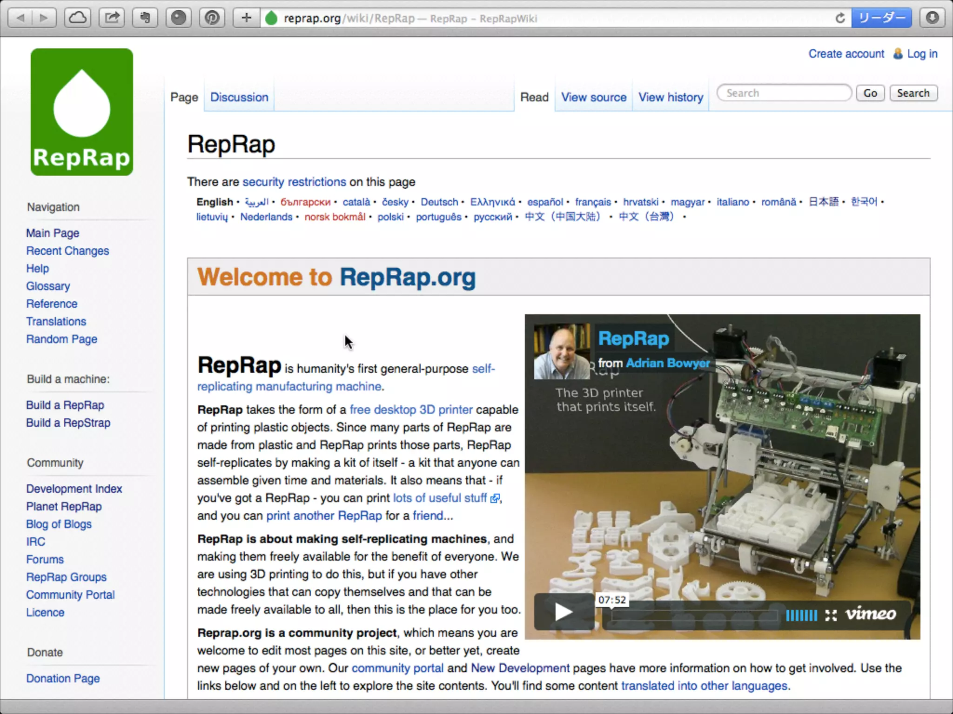Enable Reader mode with the blue button
The height and width of the screenshot is (714, 953).
[x=881, y=18]
